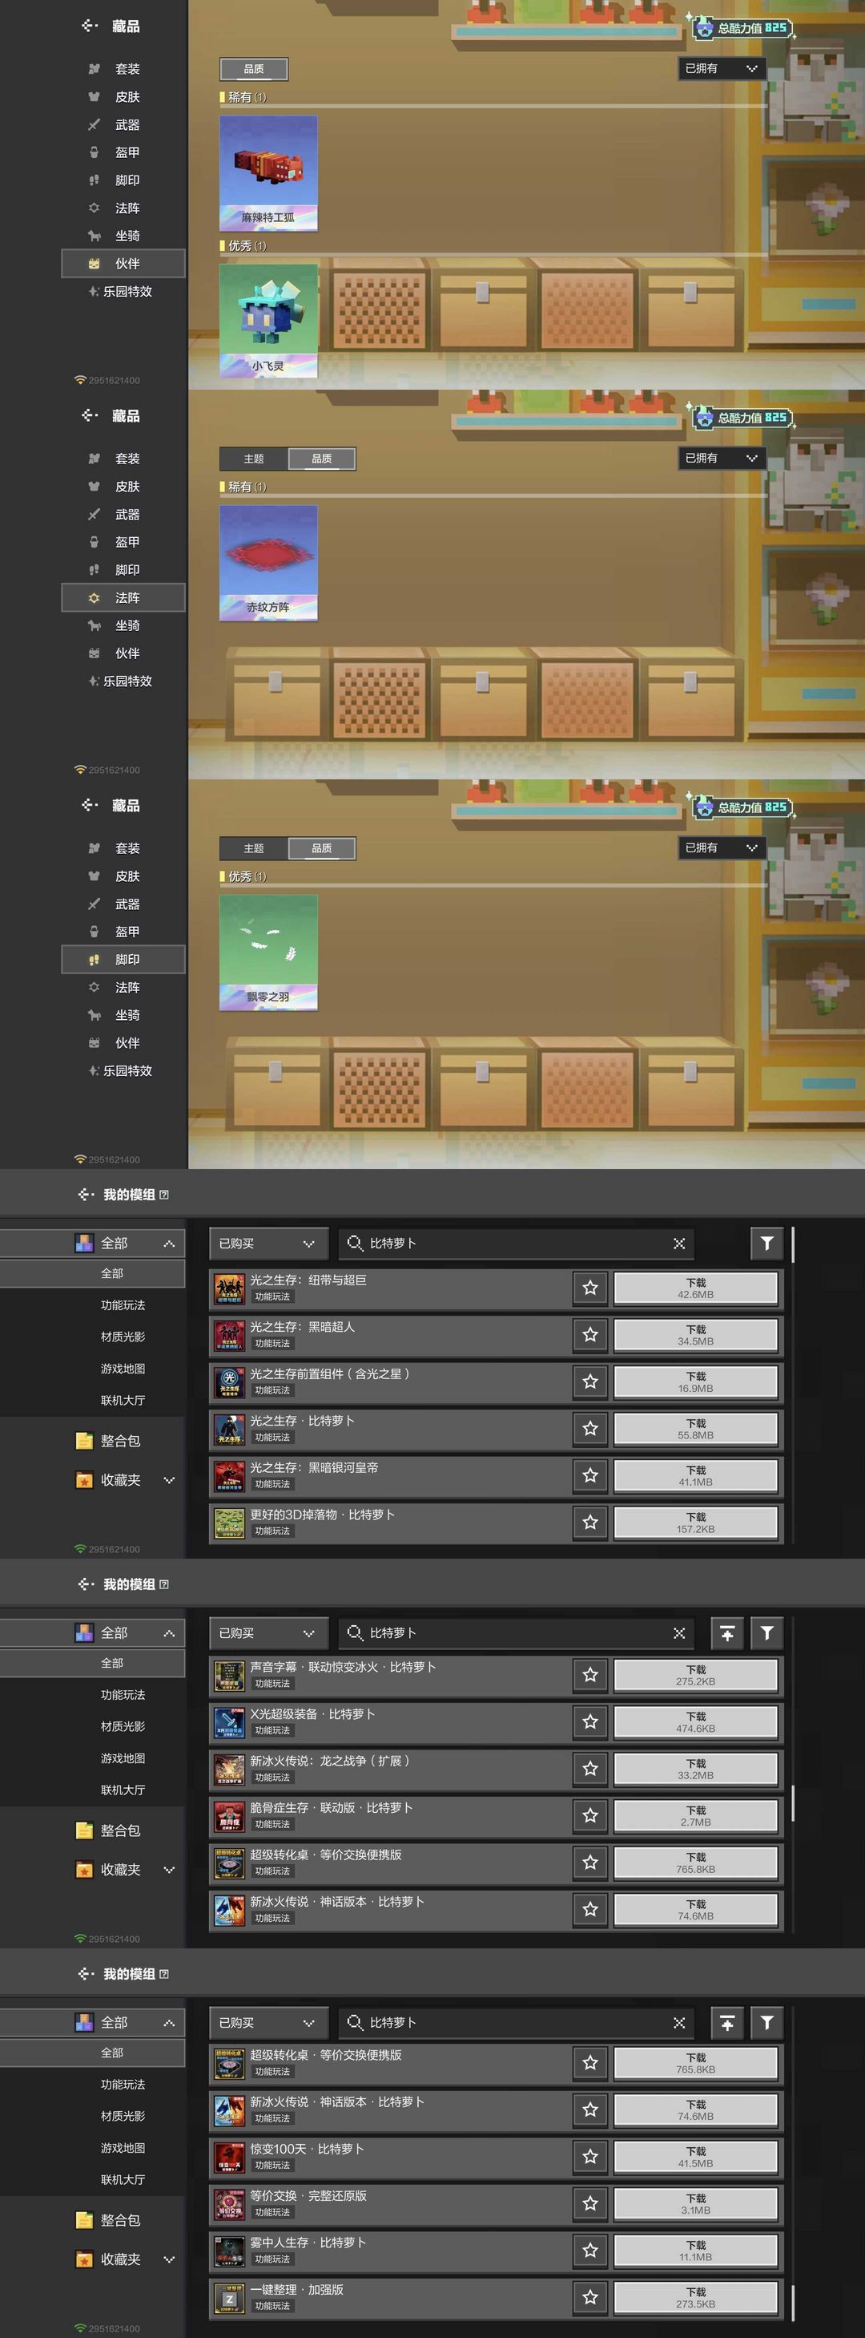Download 声音字幕 mod, 275.2KB

(695, 1676)
